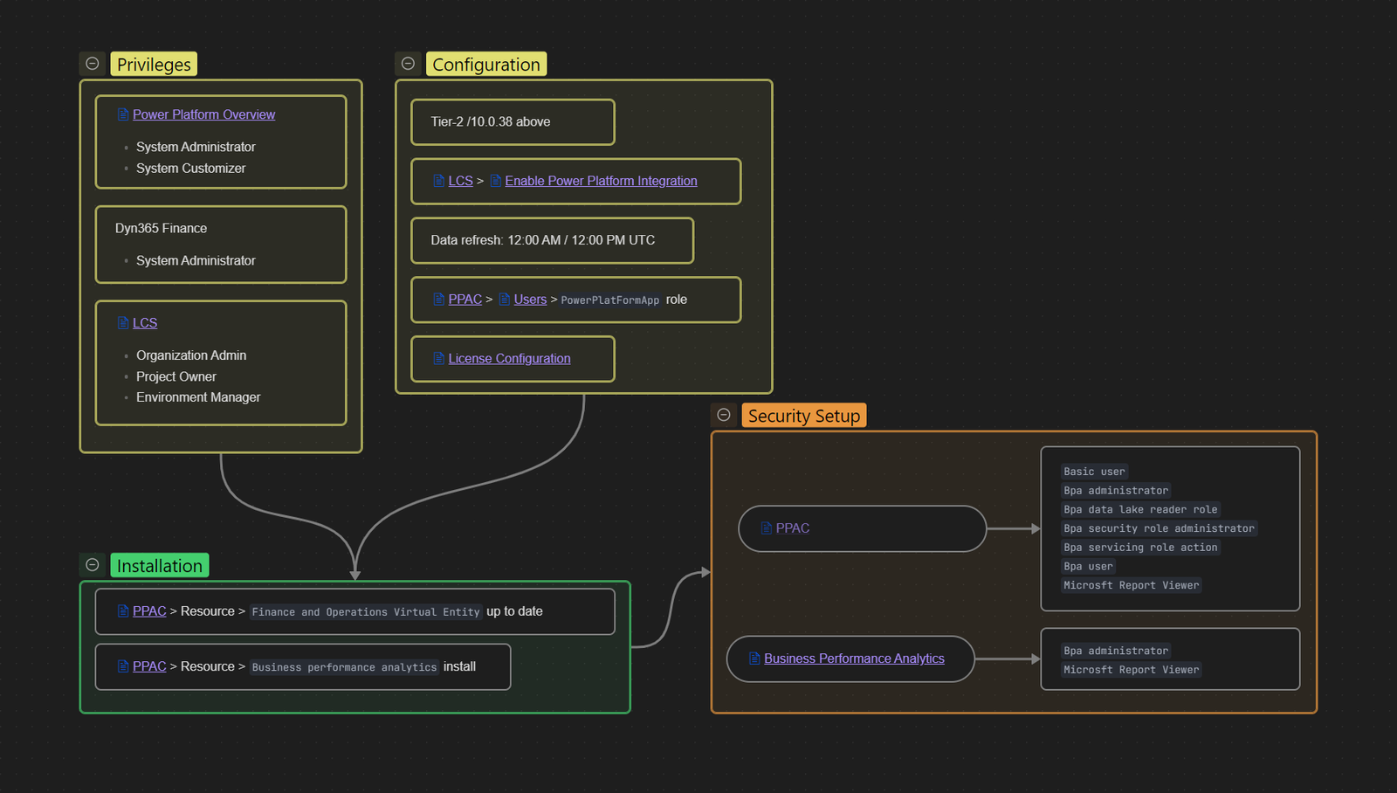
Task: Click the Bpa user role tag
Action: pos(1088,567)
